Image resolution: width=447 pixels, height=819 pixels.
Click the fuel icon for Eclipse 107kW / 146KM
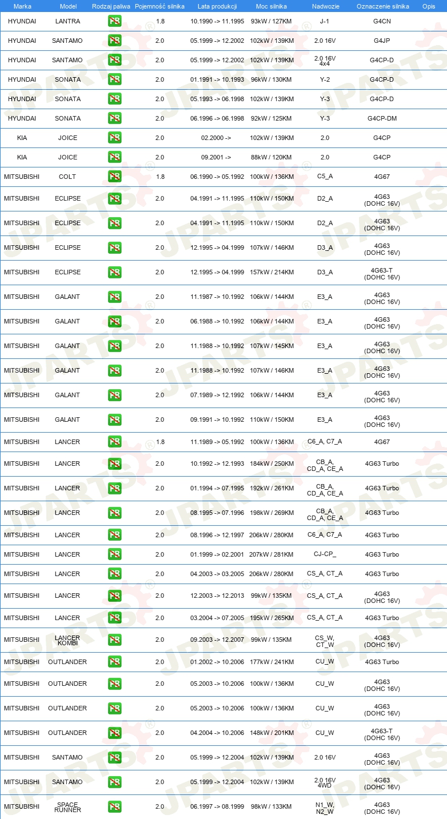114,248
